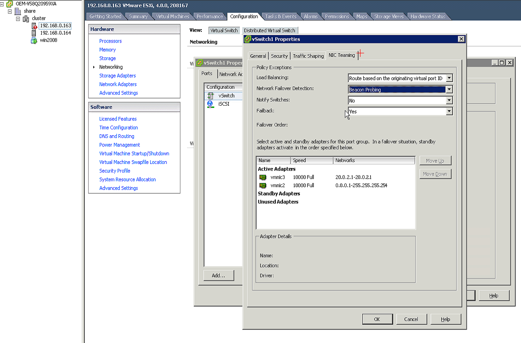Image resolution: width=521 pixels, height=343 pixels.
Task: Click the host 192.168.0.163 alert icon
Action: click(34, 26)
